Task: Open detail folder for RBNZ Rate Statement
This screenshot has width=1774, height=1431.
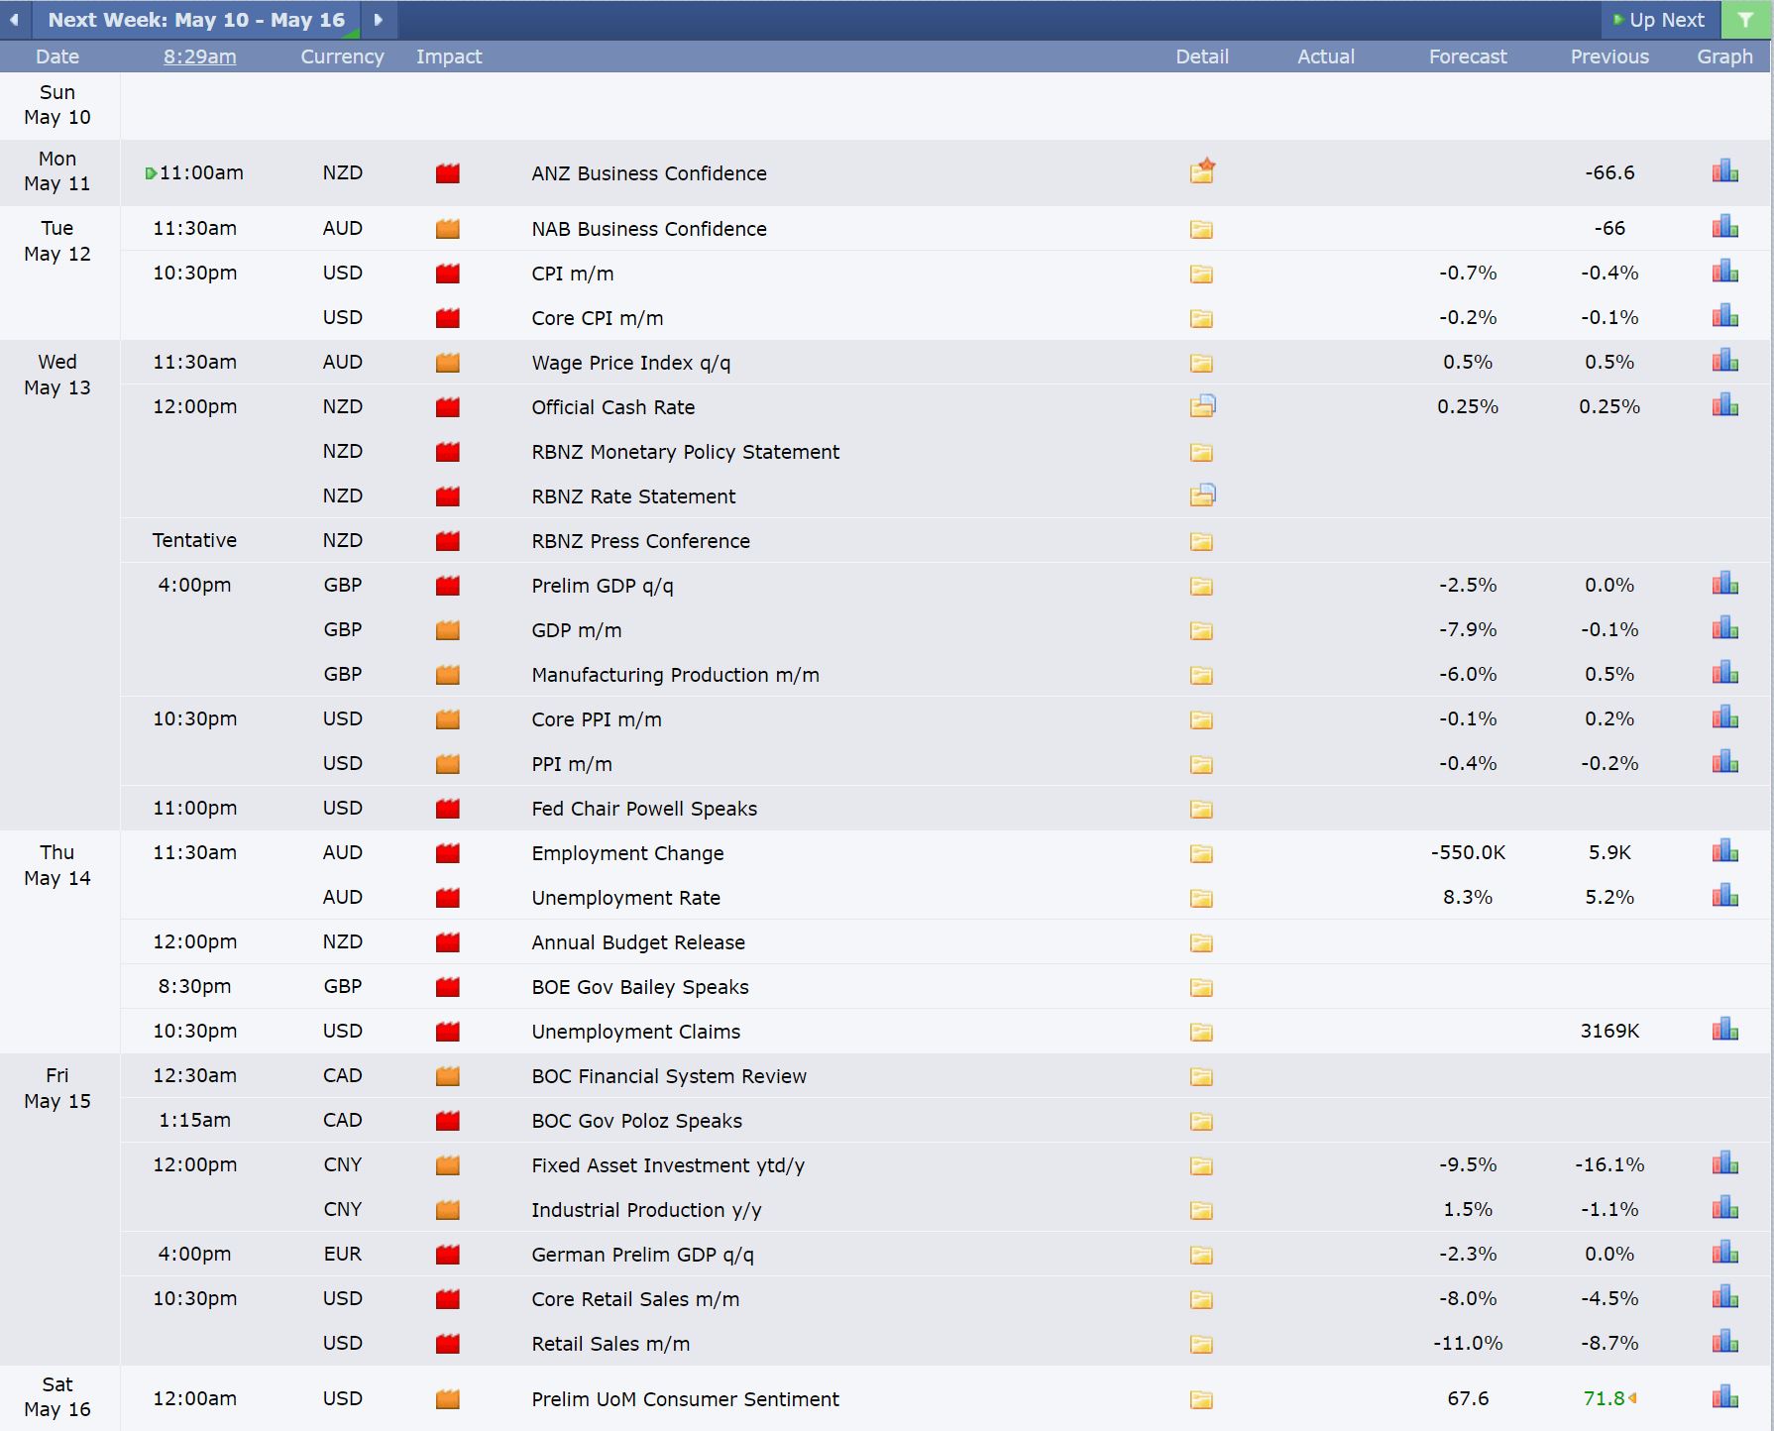Action: coord(1203,495)
